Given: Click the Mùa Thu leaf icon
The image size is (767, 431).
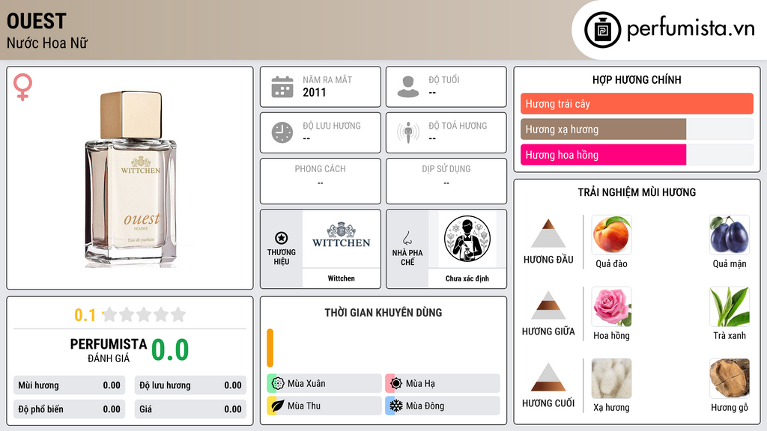Looking at the screenshot, I should click(x=278, y=406).
